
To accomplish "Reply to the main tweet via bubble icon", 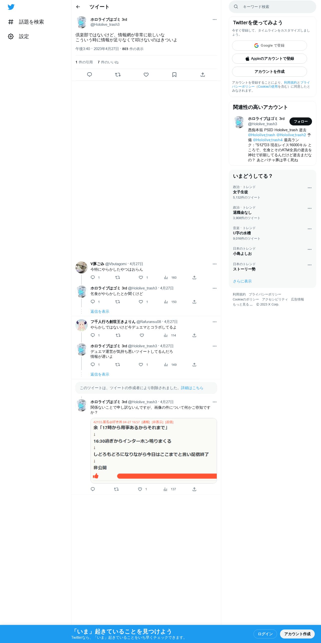I will click(89, 75).
